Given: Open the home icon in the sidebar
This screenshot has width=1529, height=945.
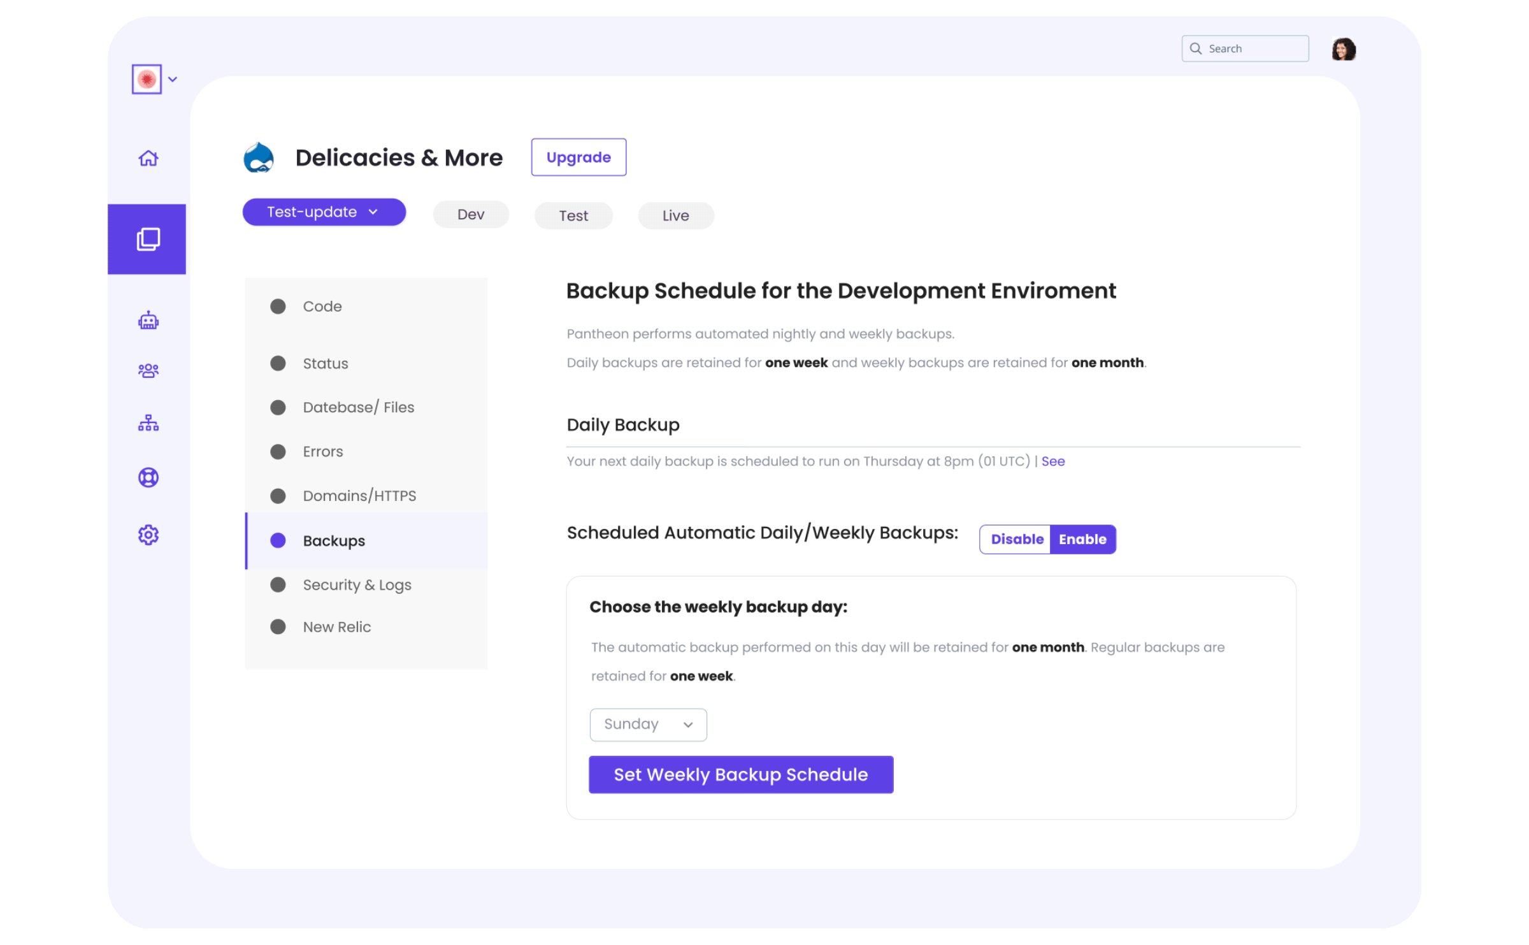Looking at the screenshot, I should (x=148, y=157).
